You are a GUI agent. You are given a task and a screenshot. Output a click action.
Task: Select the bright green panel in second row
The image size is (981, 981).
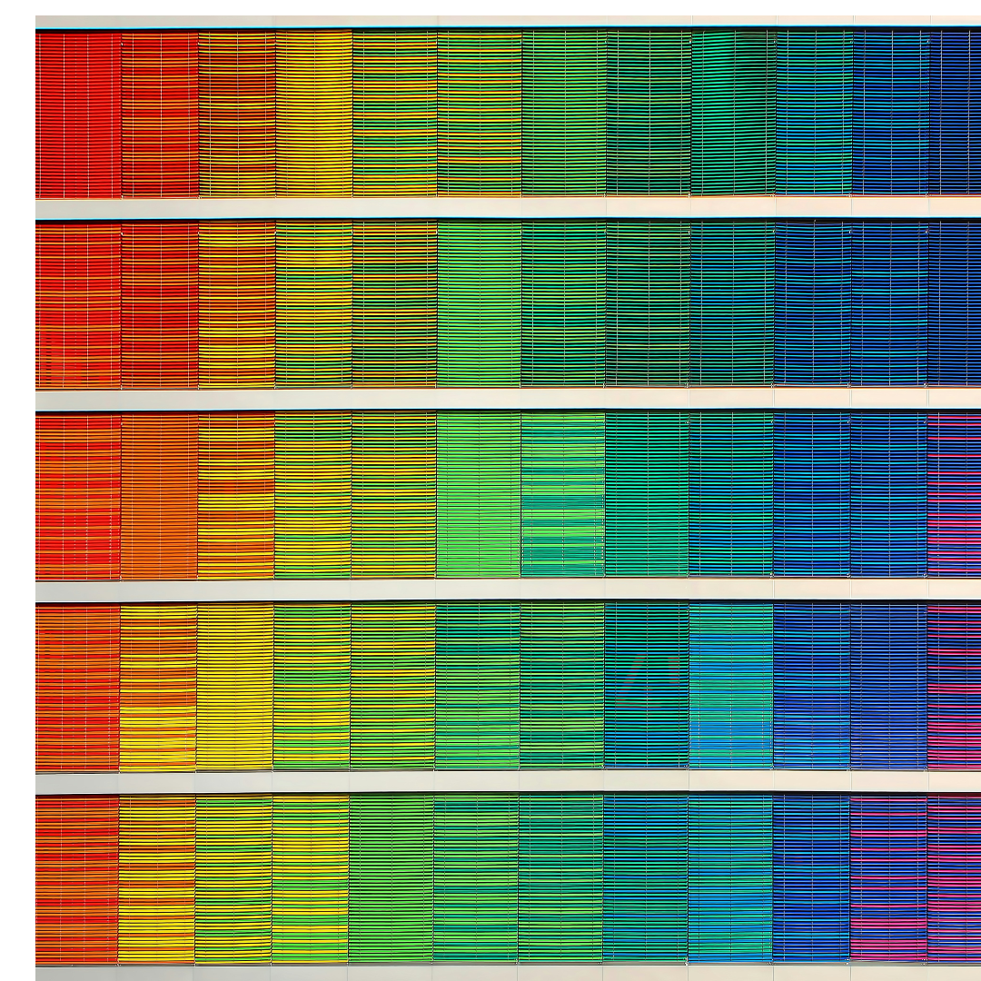479,305
